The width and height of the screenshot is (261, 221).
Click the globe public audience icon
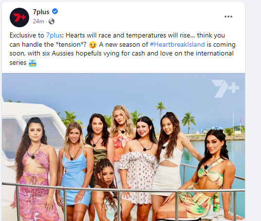[x=52, y=21]
